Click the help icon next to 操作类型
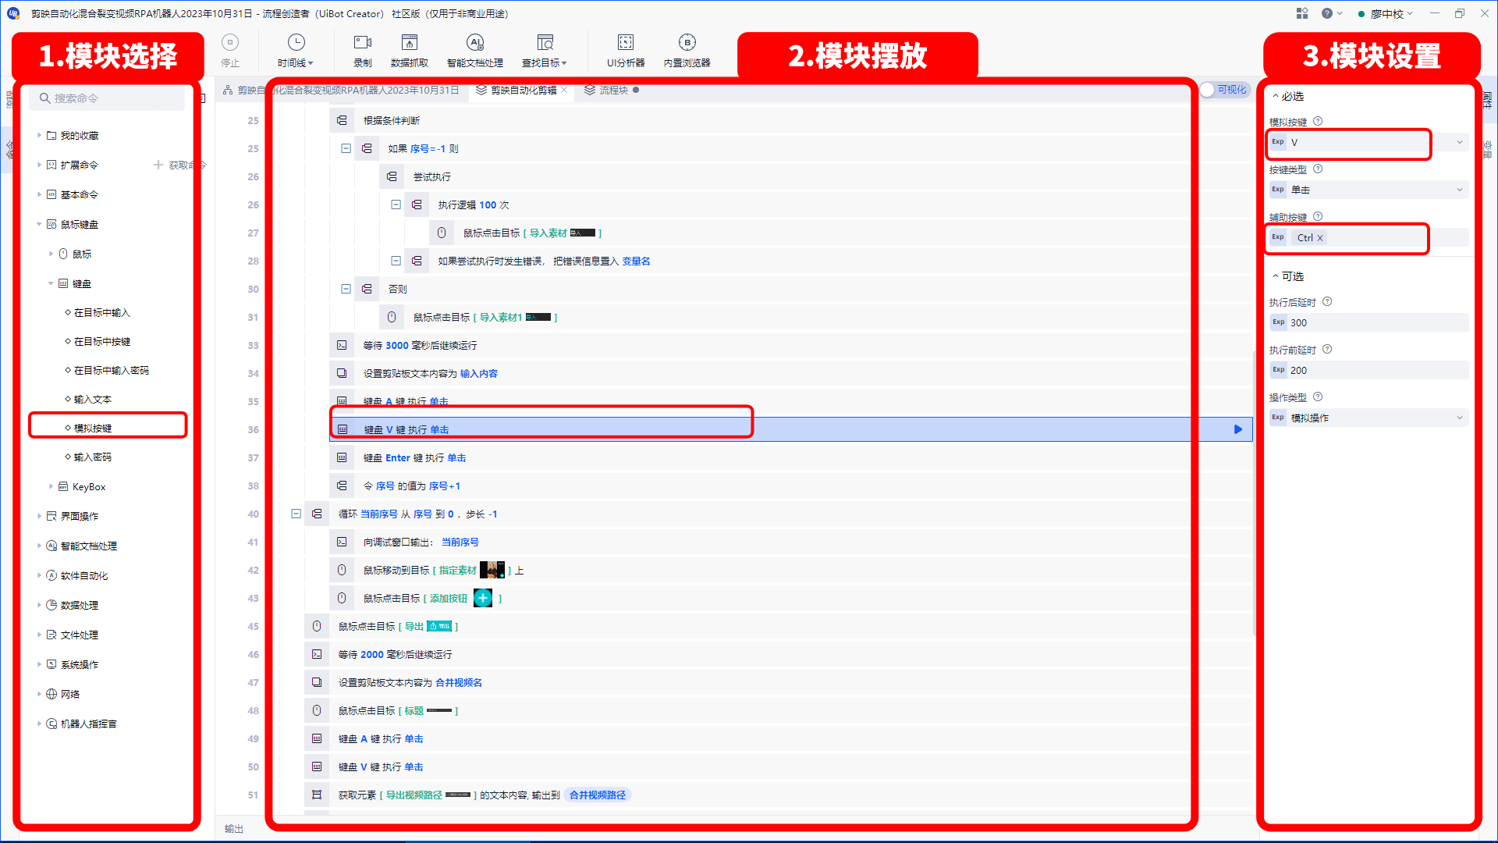1498x843 pixels. 1318,397
